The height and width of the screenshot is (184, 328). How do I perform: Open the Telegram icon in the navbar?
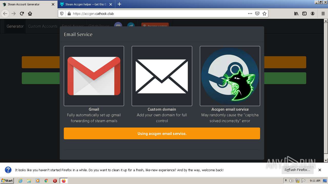(x=131, y=26)
